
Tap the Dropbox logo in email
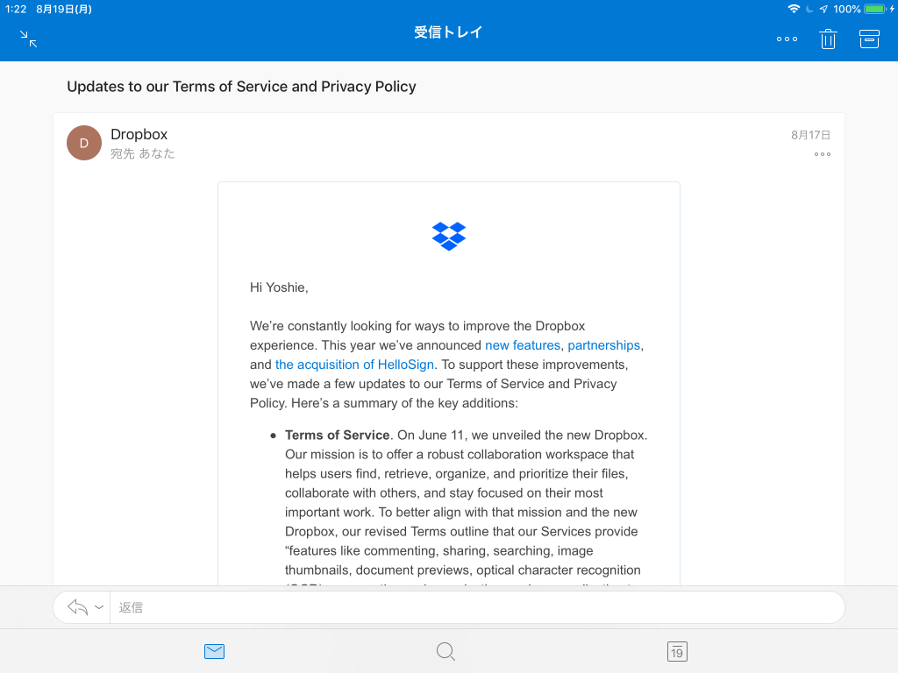pos(449,237)
